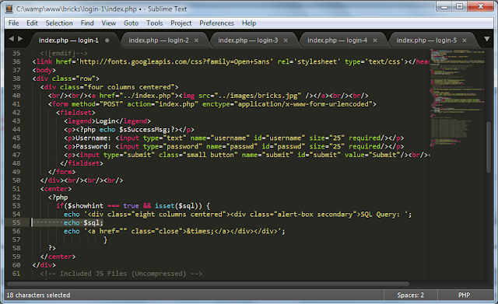Click line number 55 in gutter
The image size is (498, 304).
pos(16,223)
